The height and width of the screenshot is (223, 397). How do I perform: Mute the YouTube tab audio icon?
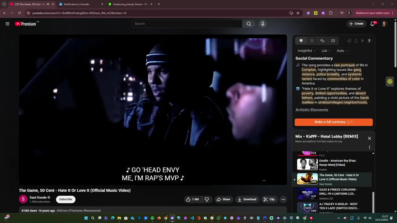(48, 4)
